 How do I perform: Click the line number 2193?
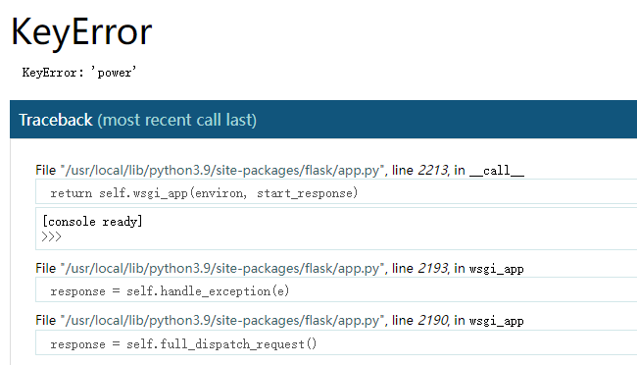pos(432,269)
